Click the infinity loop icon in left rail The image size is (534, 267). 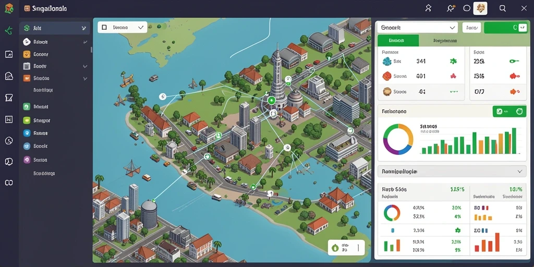[x=9, y=183]
